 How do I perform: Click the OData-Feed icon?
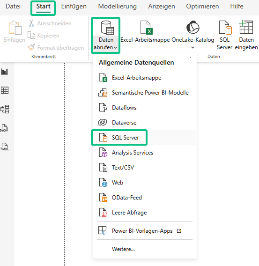pos(103,197)
